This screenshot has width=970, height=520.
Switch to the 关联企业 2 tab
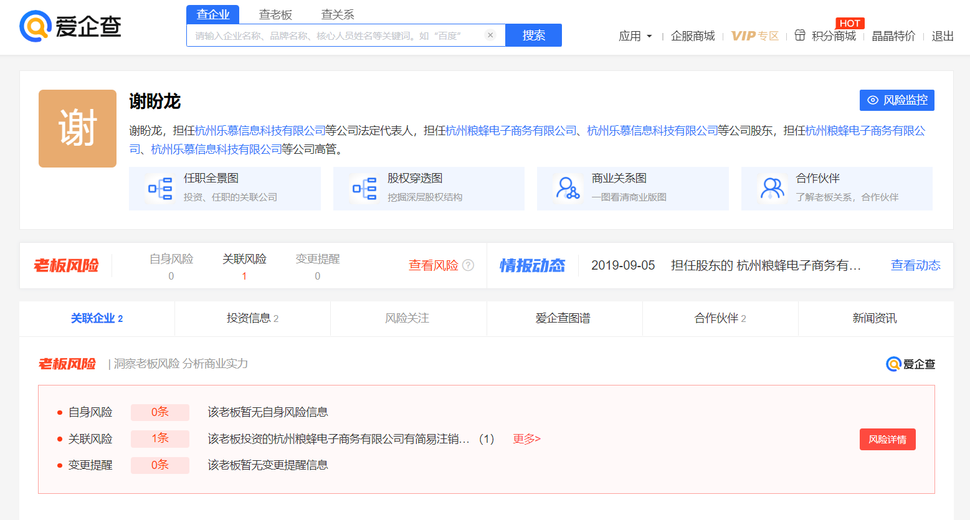click(97, 318)
